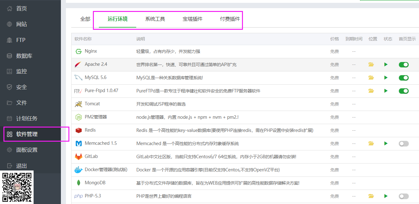Screen dimensions: 419x204
Task: Switch to the 宝塔插件 tab
Action: pyautogui.click(x=192, y=19)
